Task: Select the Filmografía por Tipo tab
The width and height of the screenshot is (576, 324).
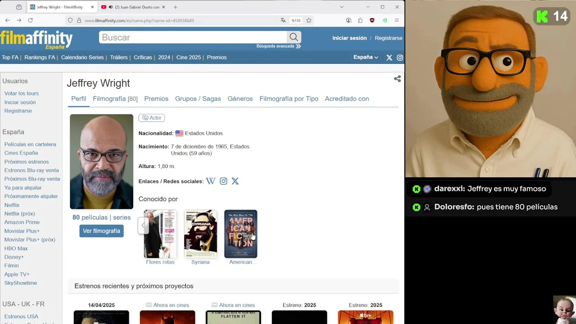Action: (x=289, y=99)
